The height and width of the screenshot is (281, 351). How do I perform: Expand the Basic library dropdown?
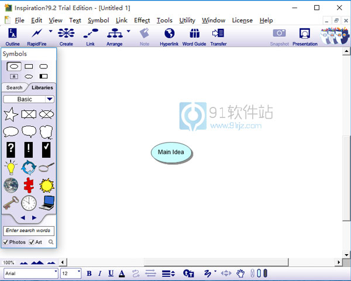coord(50,99)
